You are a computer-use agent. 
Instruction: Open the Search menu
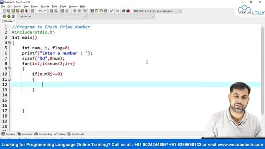[17, 7]
